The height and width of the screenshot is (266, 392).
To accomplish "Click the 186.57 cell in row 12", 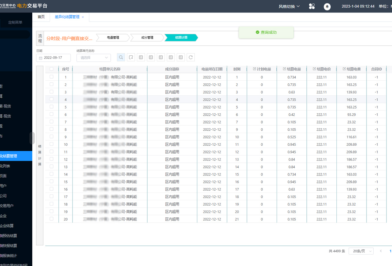I will click(x=351, y=159).
